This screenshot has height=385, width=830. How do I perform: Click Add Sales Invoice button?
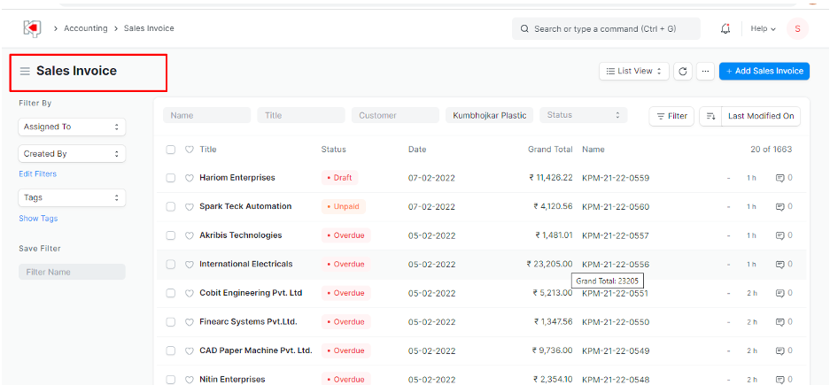click(764, 72)
